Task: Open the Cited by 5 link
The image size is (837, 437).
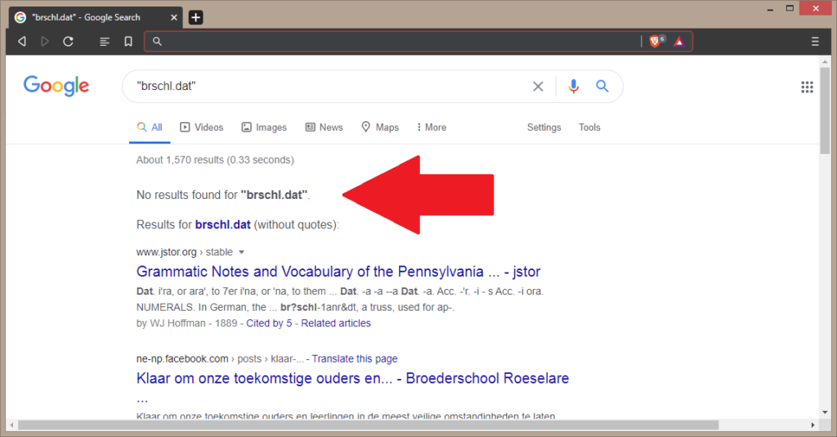Action: (269, 323)
